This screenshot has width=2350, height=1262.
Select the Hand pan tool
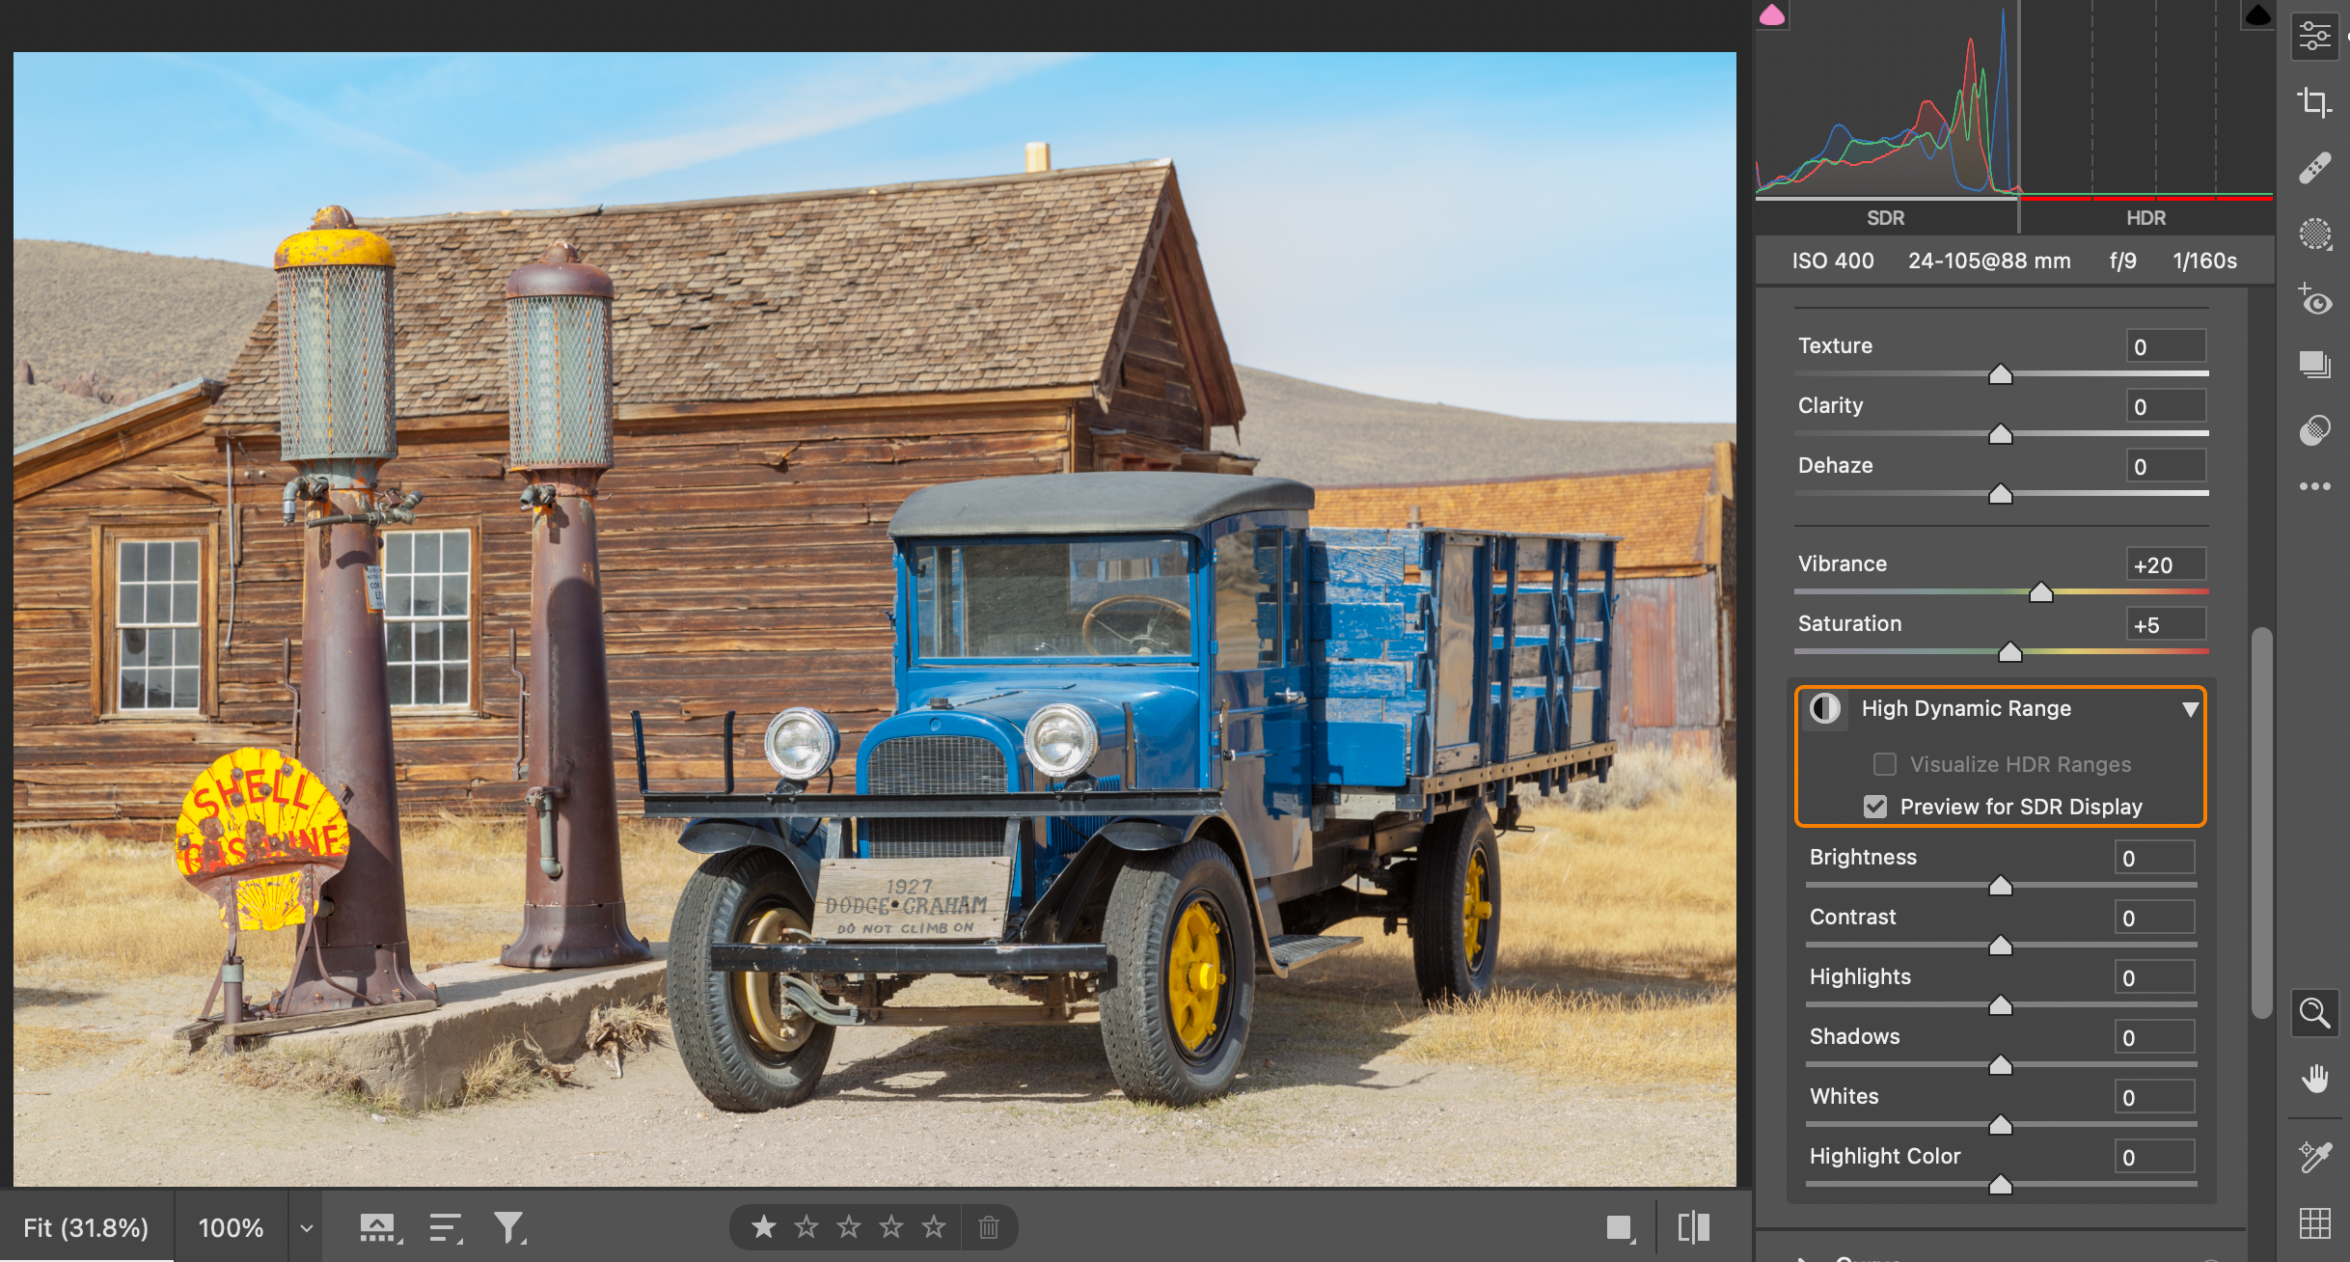[x=2314, y=1079]
